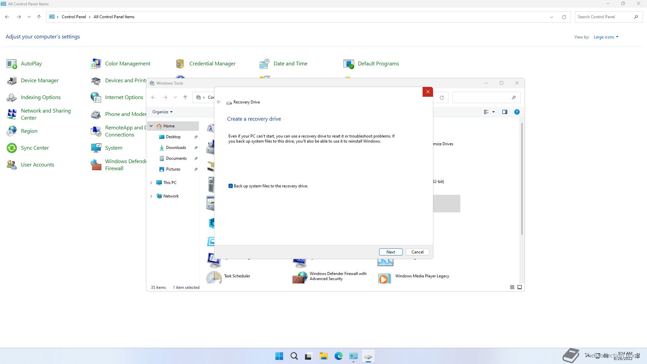
Task: Click the Windows Start button
Action: pos(279,356)
